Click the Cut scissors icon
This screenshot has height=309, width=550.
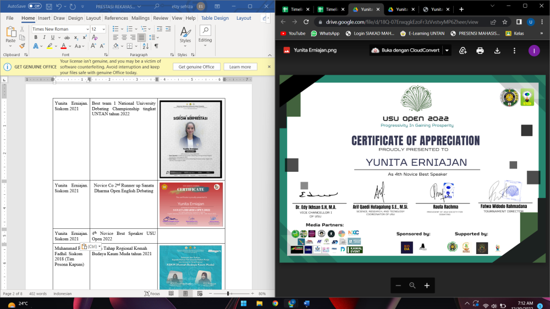click(22, 29)
